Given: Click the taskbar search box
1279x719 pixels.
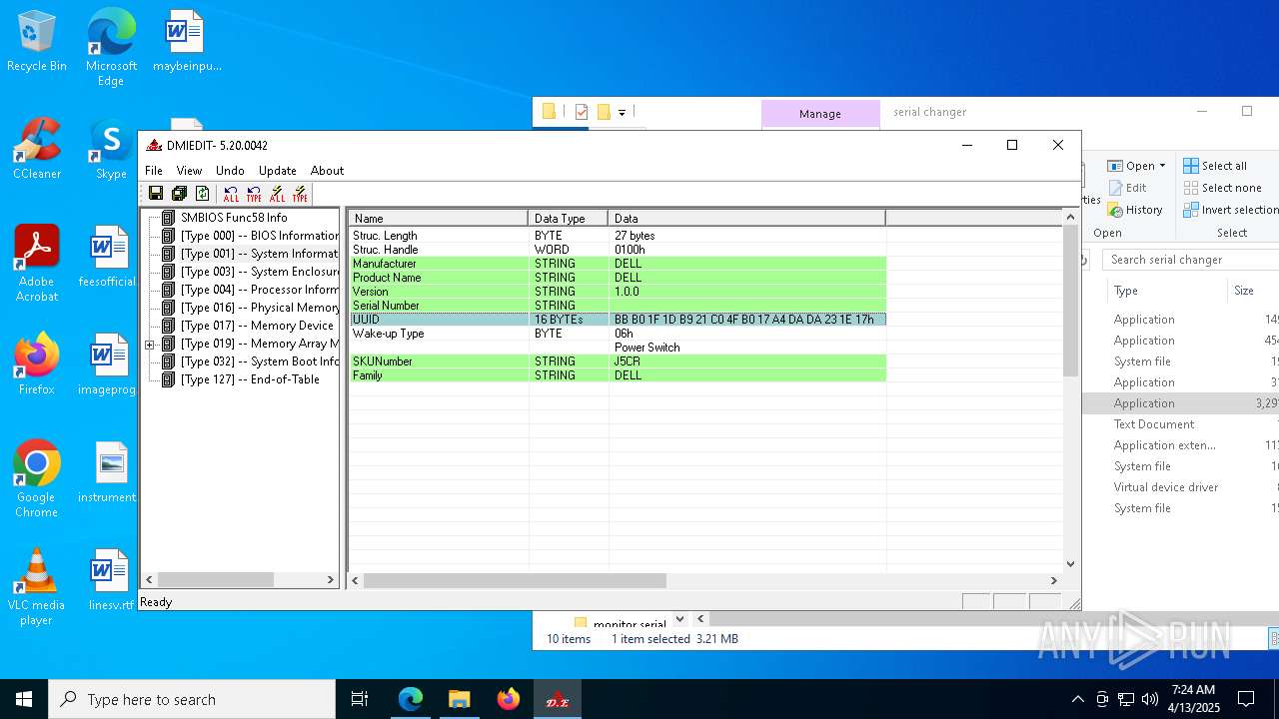Looking at the screenshot, I should (x=192, y=699).
